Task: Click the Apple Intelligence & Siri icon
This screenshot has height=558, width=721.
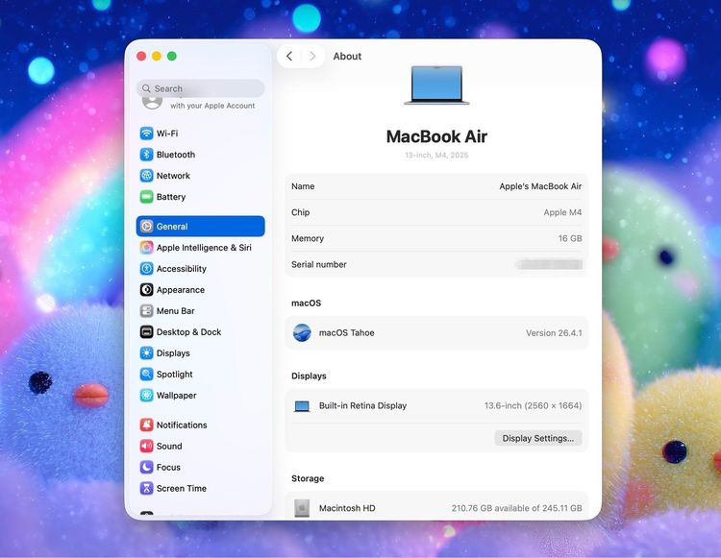Action: coord(146,247)
